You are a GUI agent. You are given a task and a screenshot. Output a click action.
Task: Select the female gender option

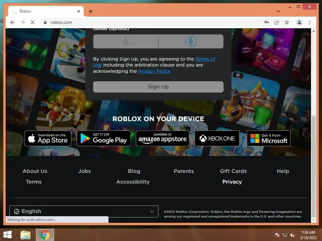(126, 41)
